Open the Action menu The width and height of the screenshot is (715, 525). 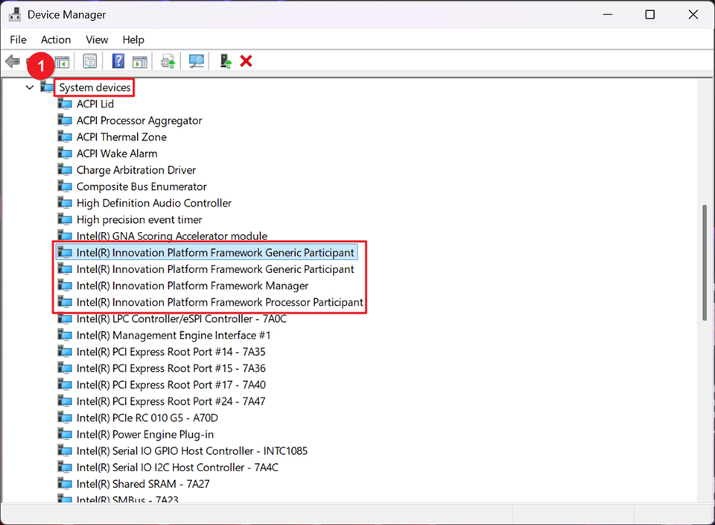pos(56,40)
